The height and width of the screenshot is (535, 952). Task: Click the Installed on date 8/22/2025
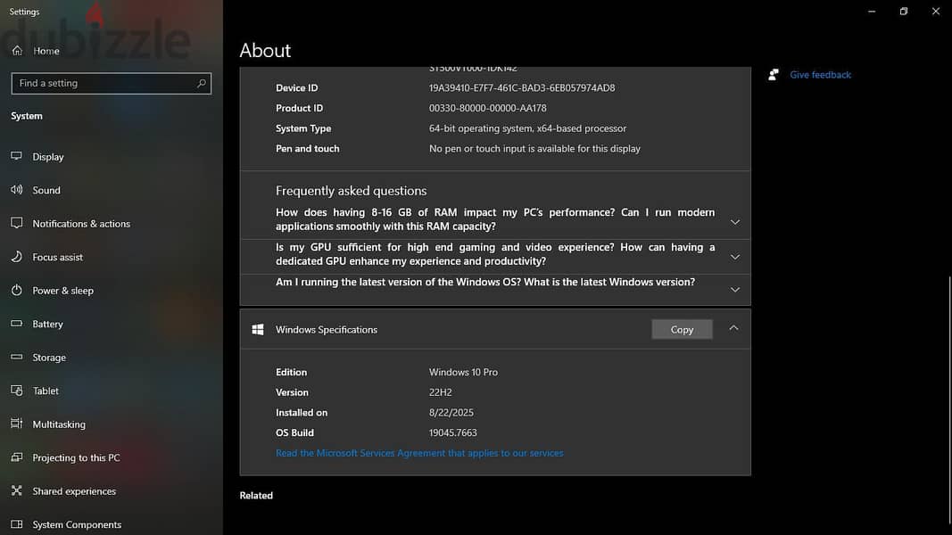click(x=451, y=413)
